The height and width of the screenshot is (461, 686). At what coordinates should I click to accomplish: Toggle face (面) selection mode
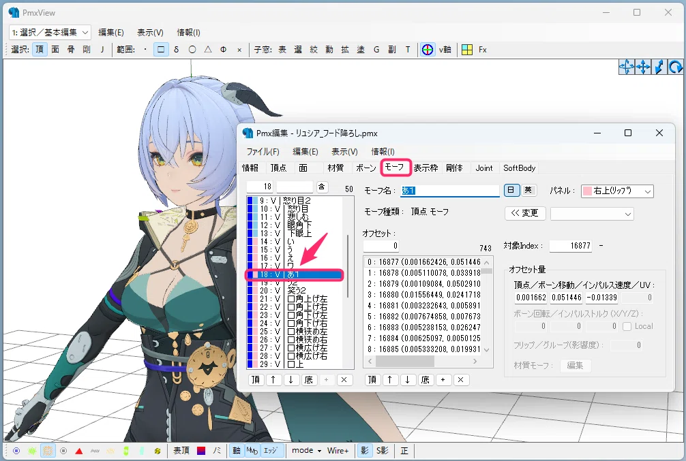tap(55, 50)
